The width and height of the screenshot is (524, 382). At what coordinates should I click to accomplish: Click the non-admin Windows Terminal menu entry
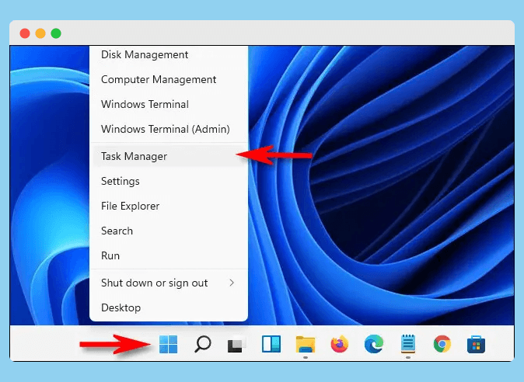pyautogui.click(x=145, y=104)
